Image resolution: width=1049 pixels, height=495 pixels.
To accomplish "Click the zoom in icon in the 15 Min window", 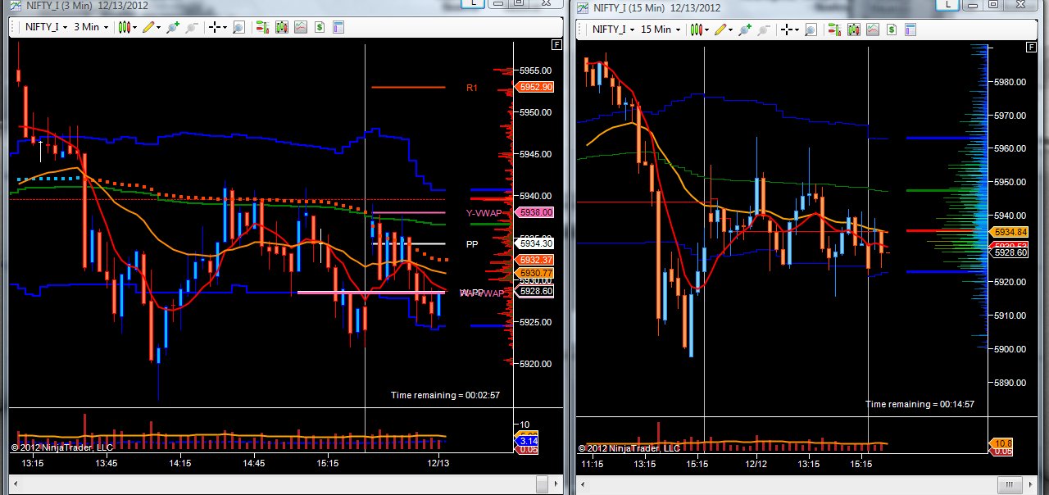I will 744,29.
